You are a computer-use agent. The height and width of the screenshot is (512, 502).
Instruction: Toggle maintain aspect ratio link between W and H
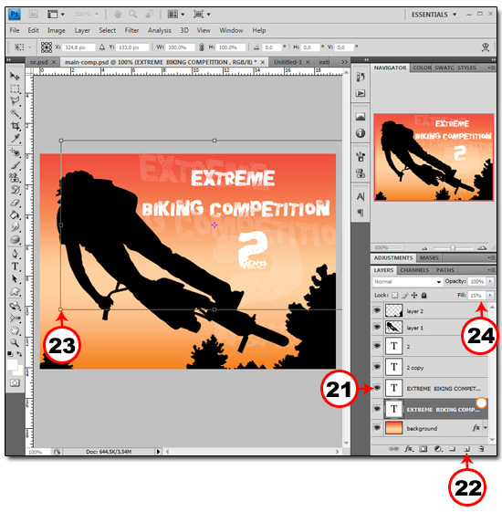(202, 47)
